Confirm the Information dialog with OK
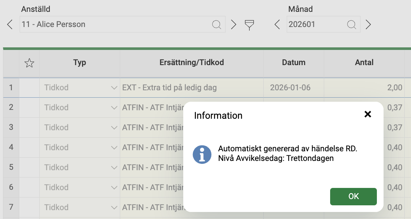The image size is (411, 219). pyautogui.click(x=354, y=196)
